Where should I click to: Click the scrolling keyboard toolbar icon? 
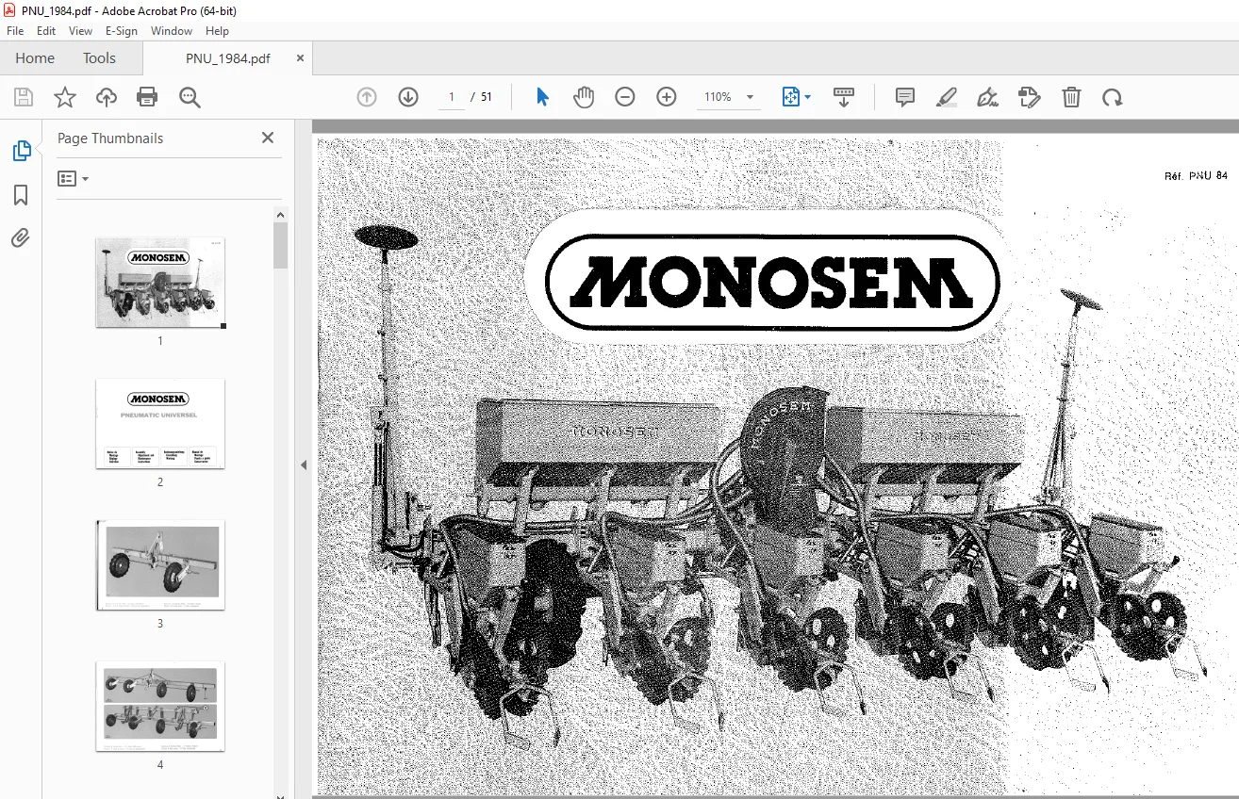(x=844, y=97)
